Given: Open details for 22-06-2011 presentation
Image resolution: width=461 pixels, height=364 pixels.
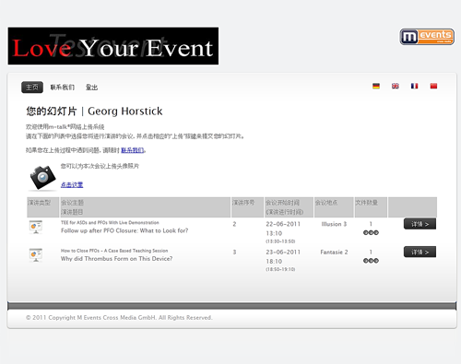Looking at the screenshot, I should [x=420, y=224].
